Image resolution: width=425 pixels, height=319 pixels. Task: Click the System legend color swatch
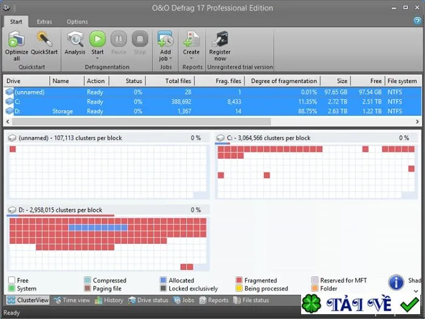pos(12,288)
